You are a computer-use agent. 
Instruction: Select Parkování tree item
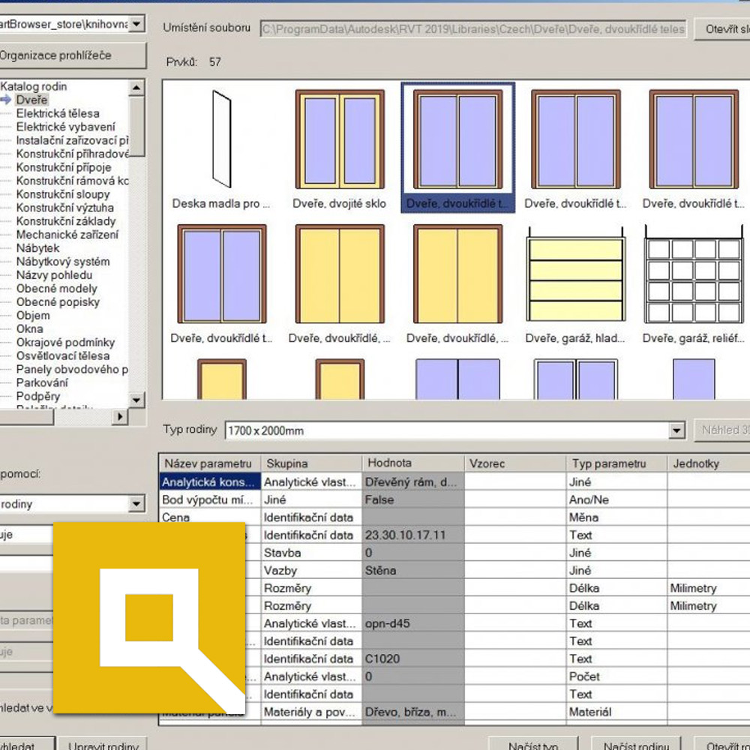click(x=42, y=382)
